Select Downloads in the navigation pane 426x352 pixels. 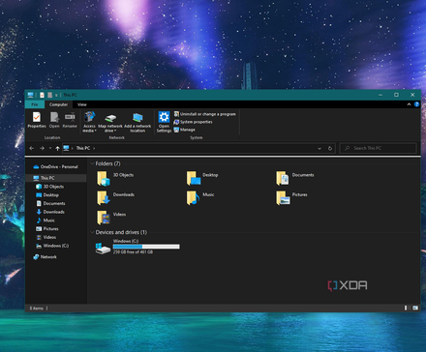50,212
